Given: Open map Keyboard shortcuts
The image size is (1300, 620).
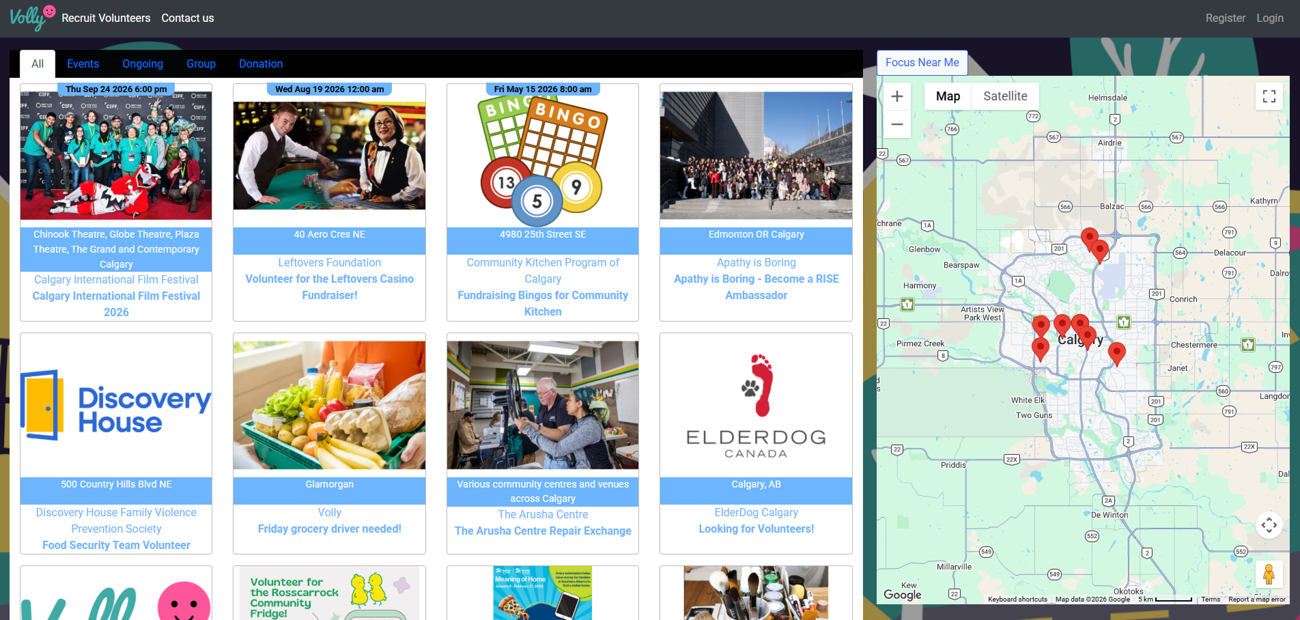Looking at the screenshot, I should (1017, 600).
